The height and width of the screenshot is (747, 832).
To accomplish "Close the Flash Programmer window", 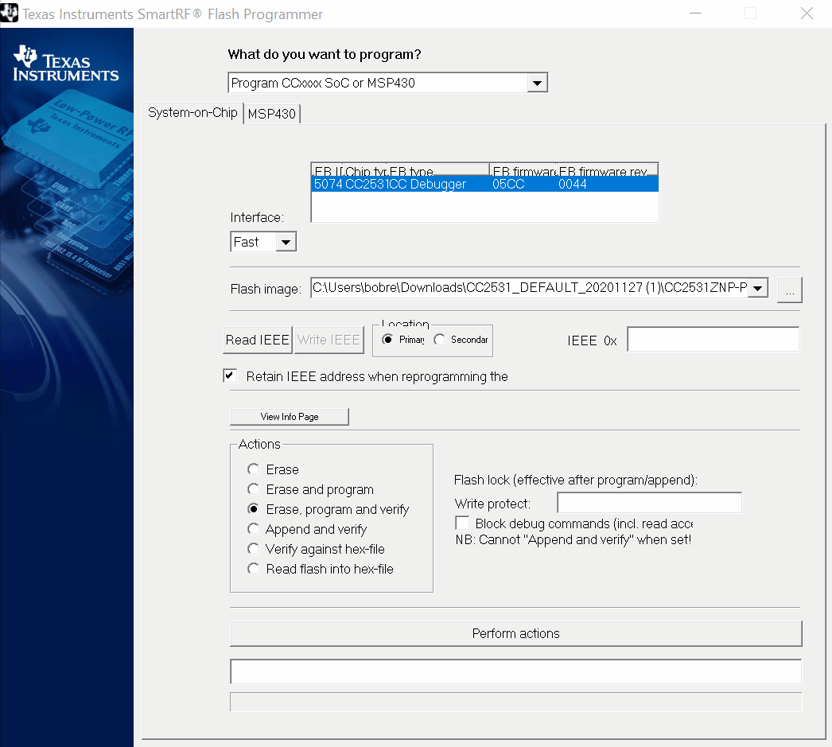I will pyautogui.click(x=807, y=14).
